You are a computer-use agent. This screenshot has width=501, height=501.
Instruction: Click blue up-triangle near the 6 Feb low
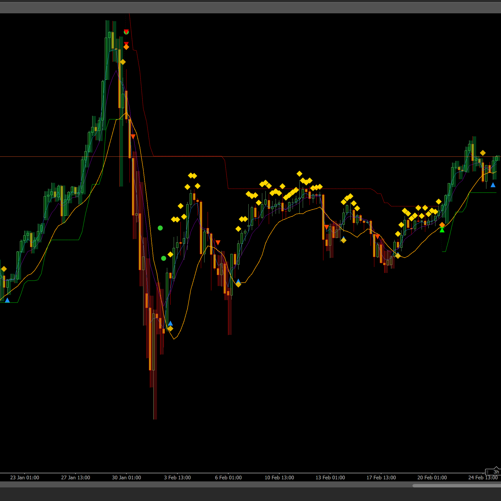tap(238, 281)
